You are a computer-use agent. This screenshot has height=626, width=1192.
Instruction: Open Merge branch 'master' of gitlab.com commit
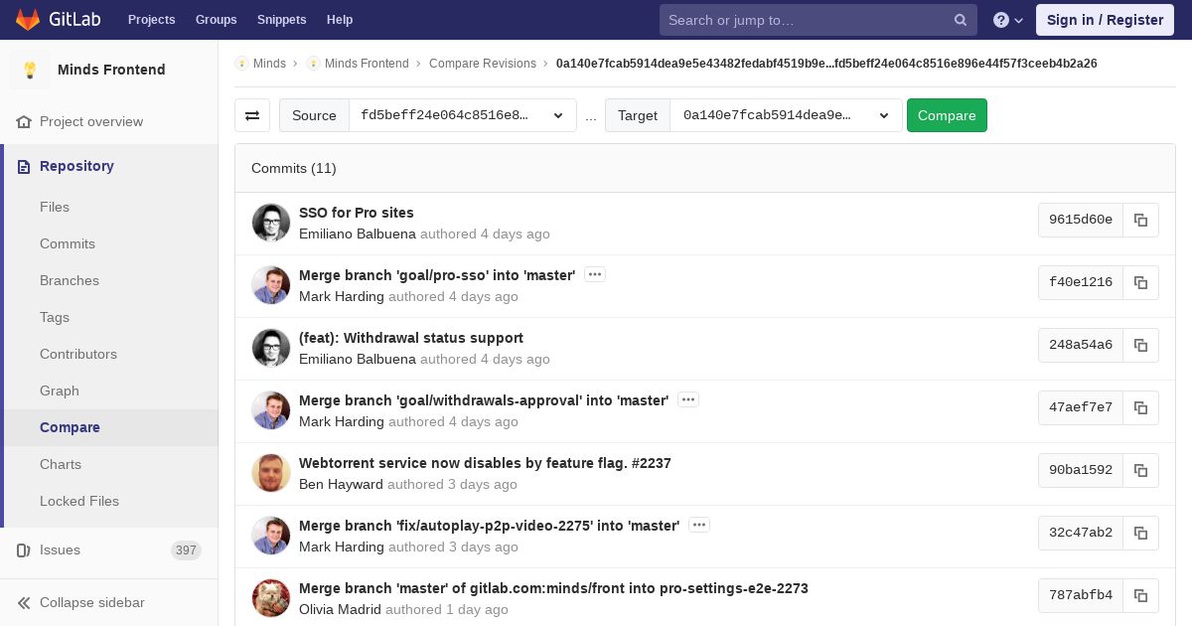click(x=553, y=588)
